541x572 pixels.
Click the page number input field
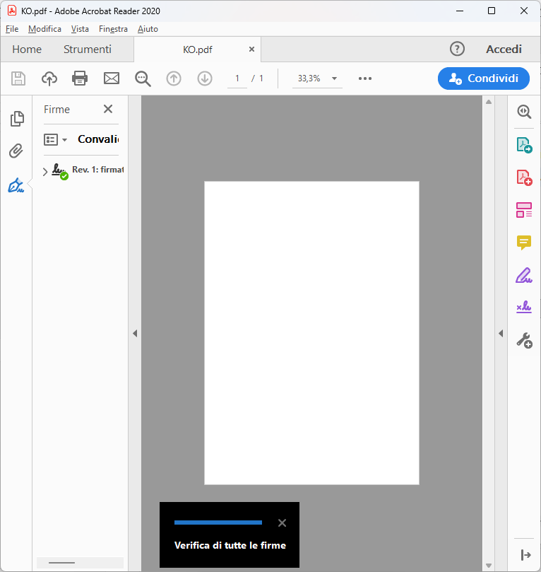point(237,78)
